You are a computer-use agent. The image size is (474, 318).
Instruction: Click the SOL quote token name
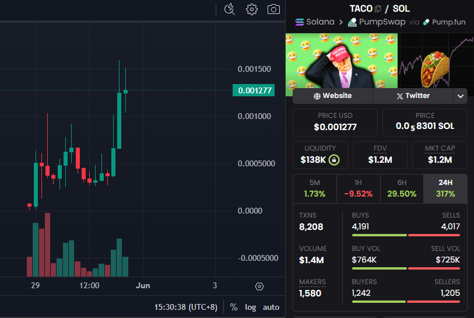click(x=401, y=9)
